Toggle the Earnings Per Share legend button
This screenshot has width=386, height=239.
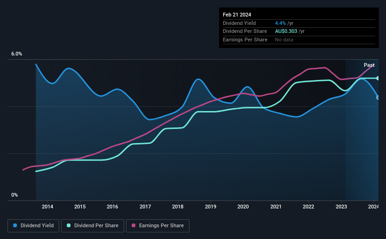point(158,226)
